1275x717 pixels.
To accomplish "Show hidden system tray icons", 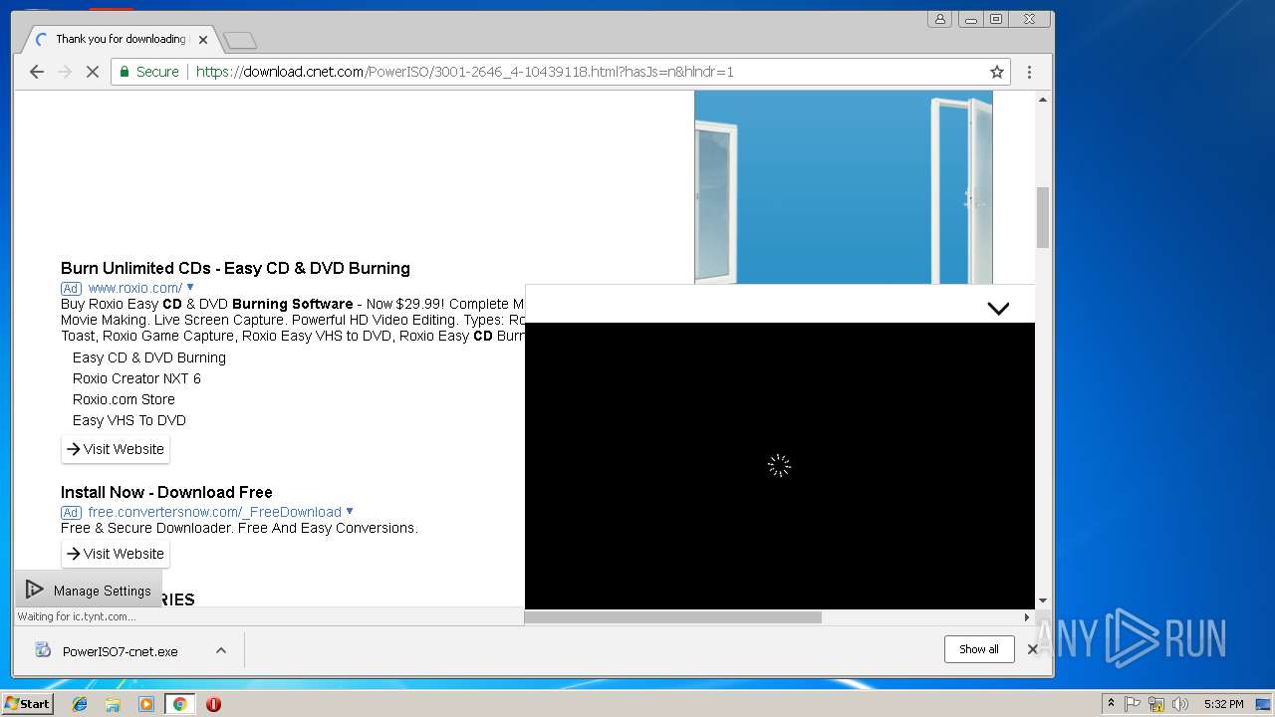I will (x=1111, y=704).
